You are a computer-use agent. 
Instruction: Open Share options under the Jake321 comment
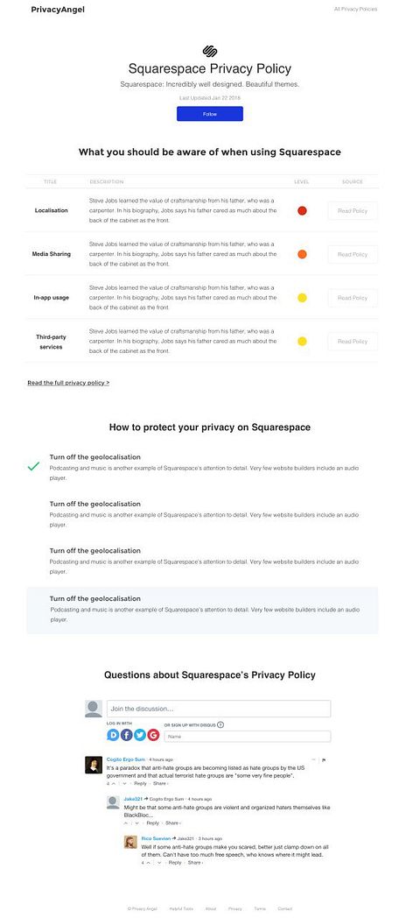point(171,823)
